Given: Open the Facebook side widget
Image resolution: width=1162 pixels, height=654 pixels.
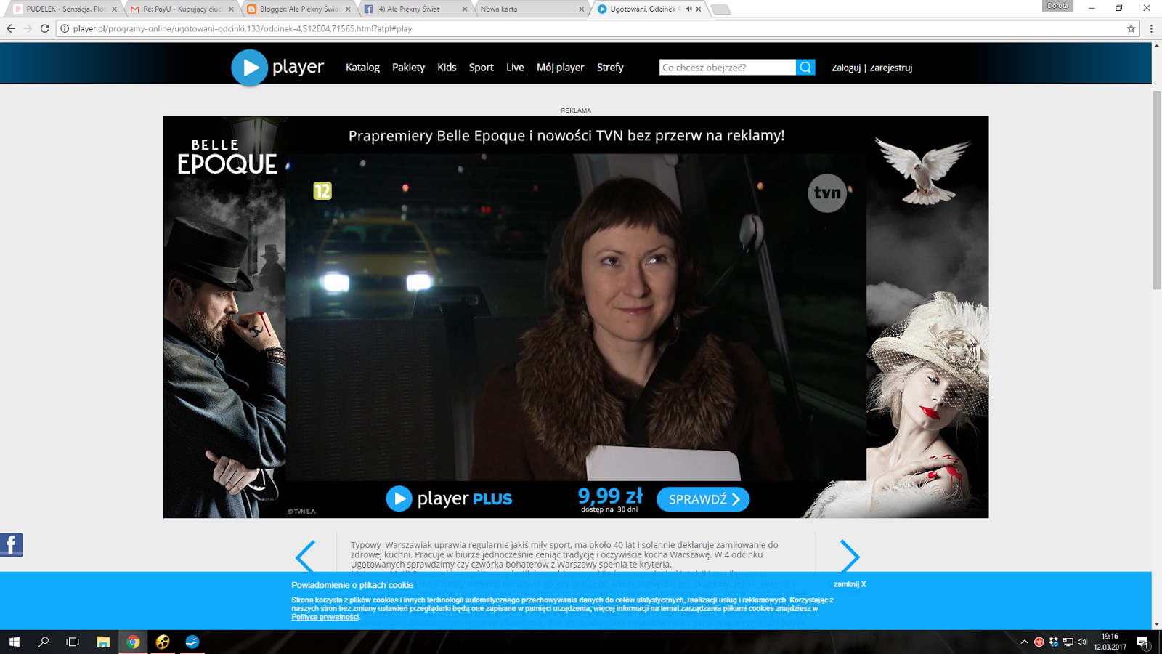Looking at the screenshot, I should (12, 545).
